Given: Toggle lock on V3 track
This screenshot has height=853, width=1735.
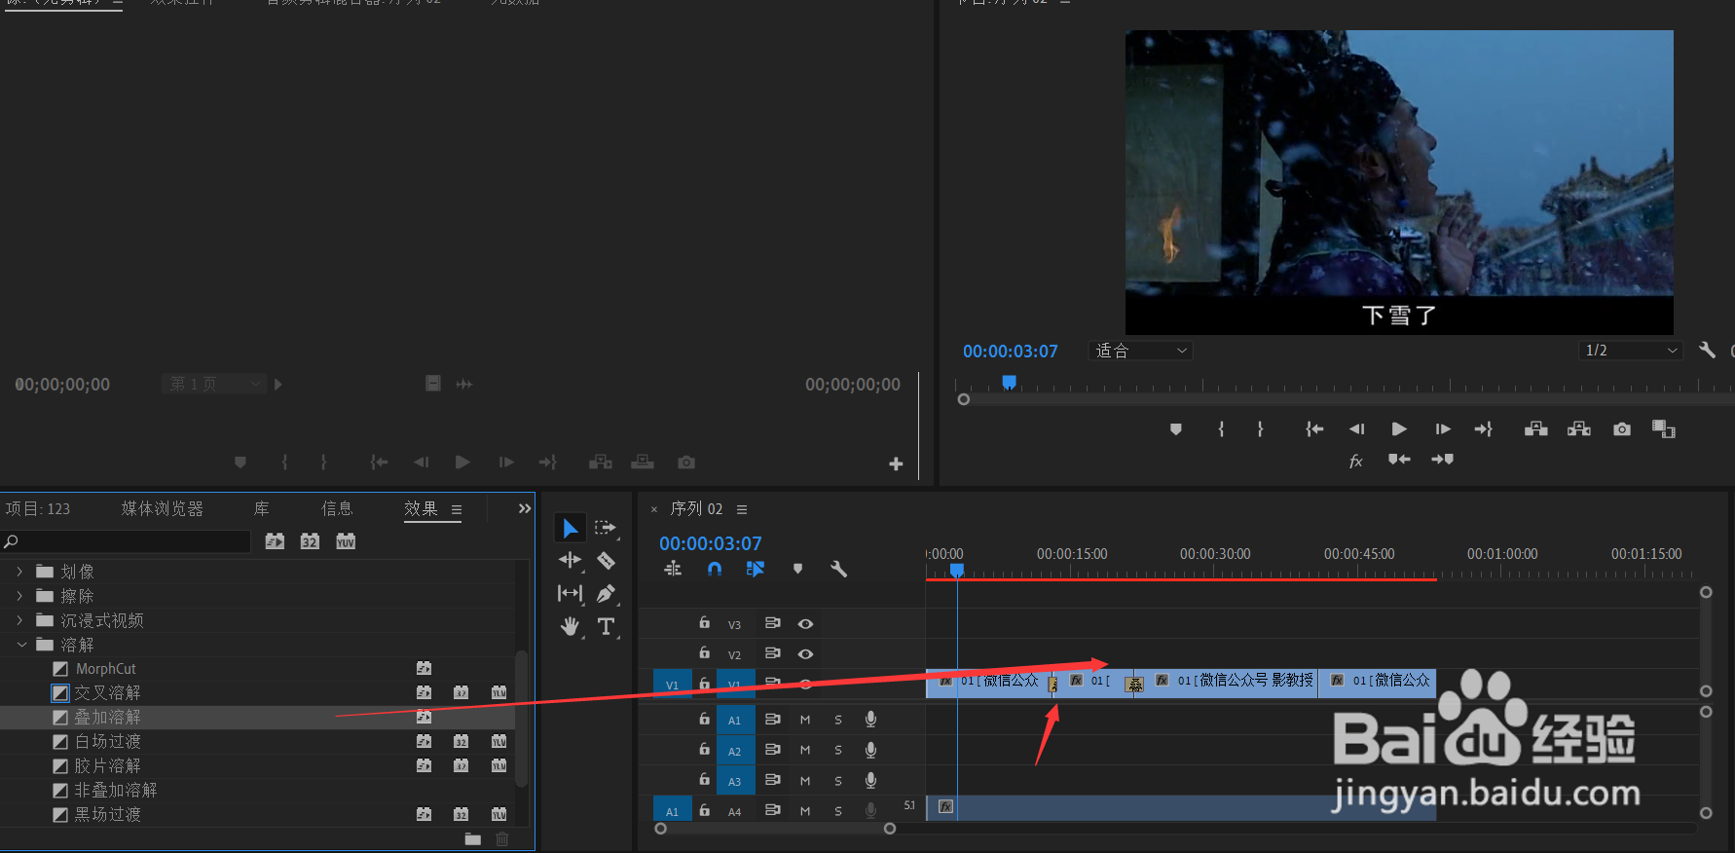Looking at the screenshot, I should pyautogui.click(x=704, y=622).
